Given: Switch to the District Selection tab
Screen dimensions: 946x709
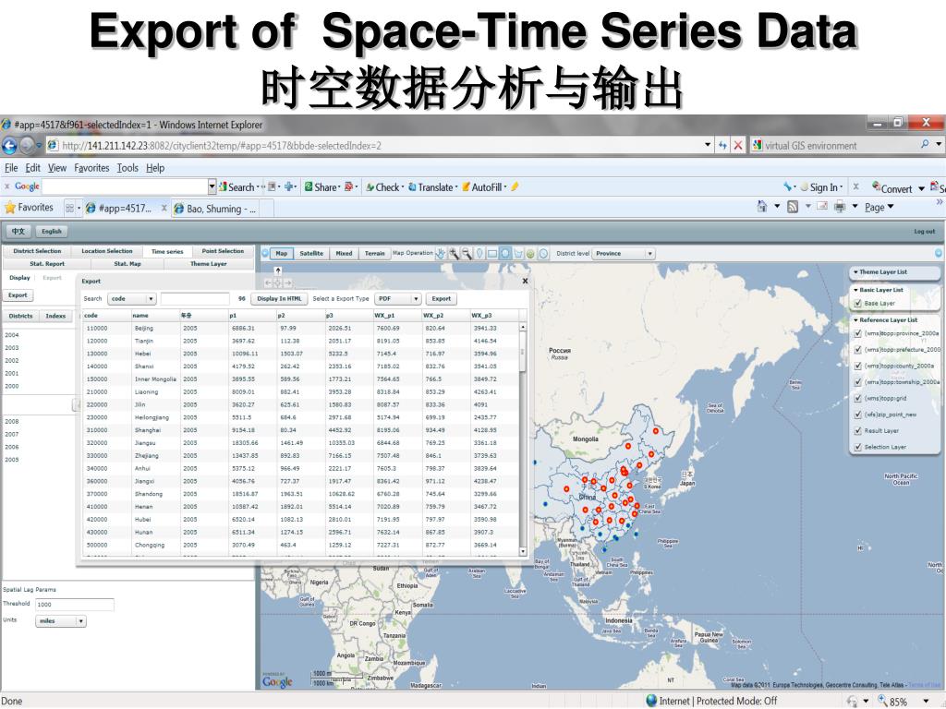Looking at the screenshot, I should click(37, 251).
